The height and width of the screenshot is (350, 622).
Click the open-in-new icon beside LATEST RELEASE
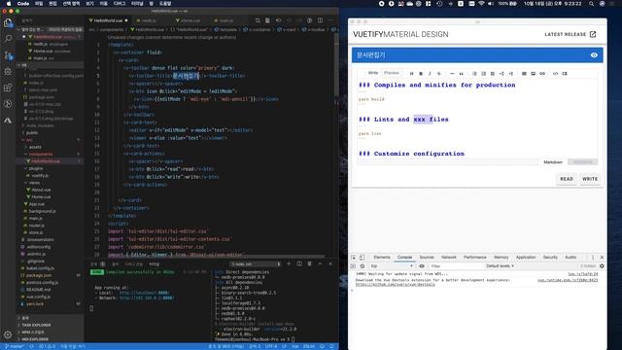(593, 34)
